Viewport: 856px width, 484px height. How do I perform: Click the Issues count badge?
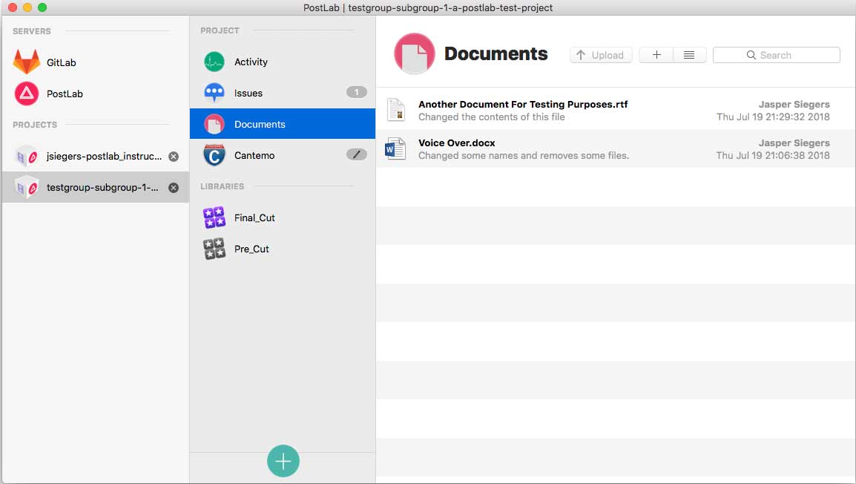pos(357,92)
